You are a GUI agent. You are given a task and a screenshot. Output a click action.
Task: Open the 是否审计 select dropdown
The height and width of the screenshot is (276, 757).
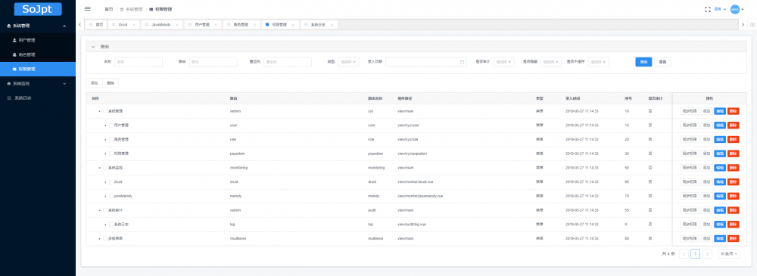tap(503, 62)
